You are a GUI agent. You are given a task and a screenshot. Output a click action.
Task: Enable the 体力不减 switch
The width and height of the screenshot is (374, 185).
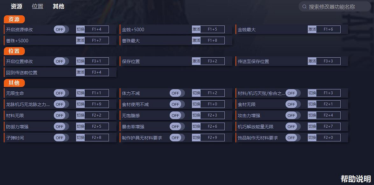point(176,93)
